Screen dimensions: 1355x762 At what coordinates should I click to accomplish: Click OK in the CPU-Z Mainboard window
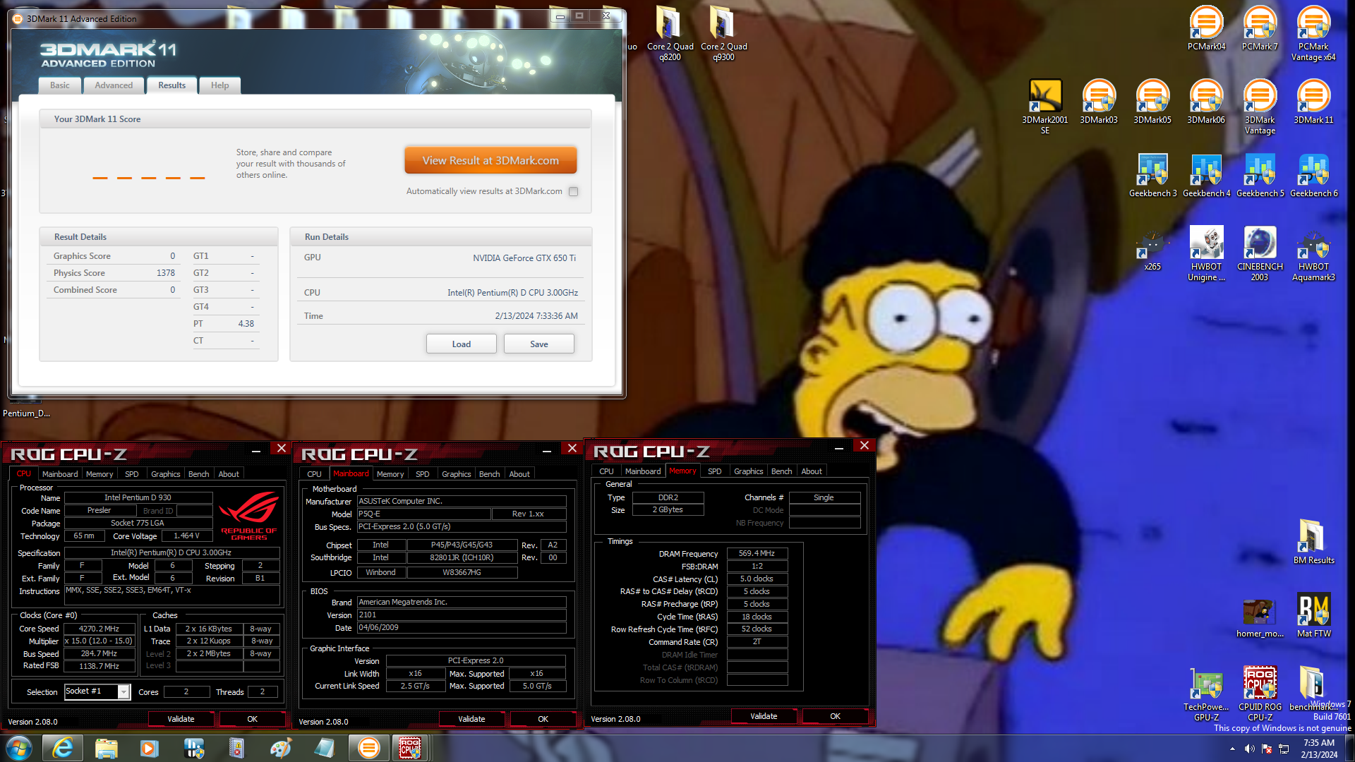coord(543,719)
